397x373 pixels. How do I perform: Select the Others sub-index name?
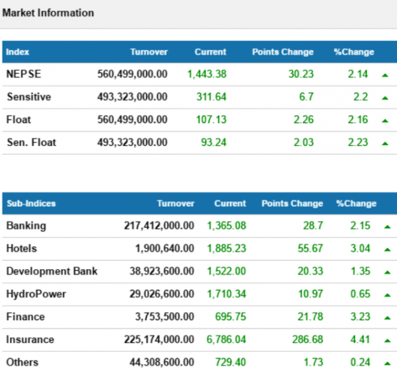coord(22,362)
